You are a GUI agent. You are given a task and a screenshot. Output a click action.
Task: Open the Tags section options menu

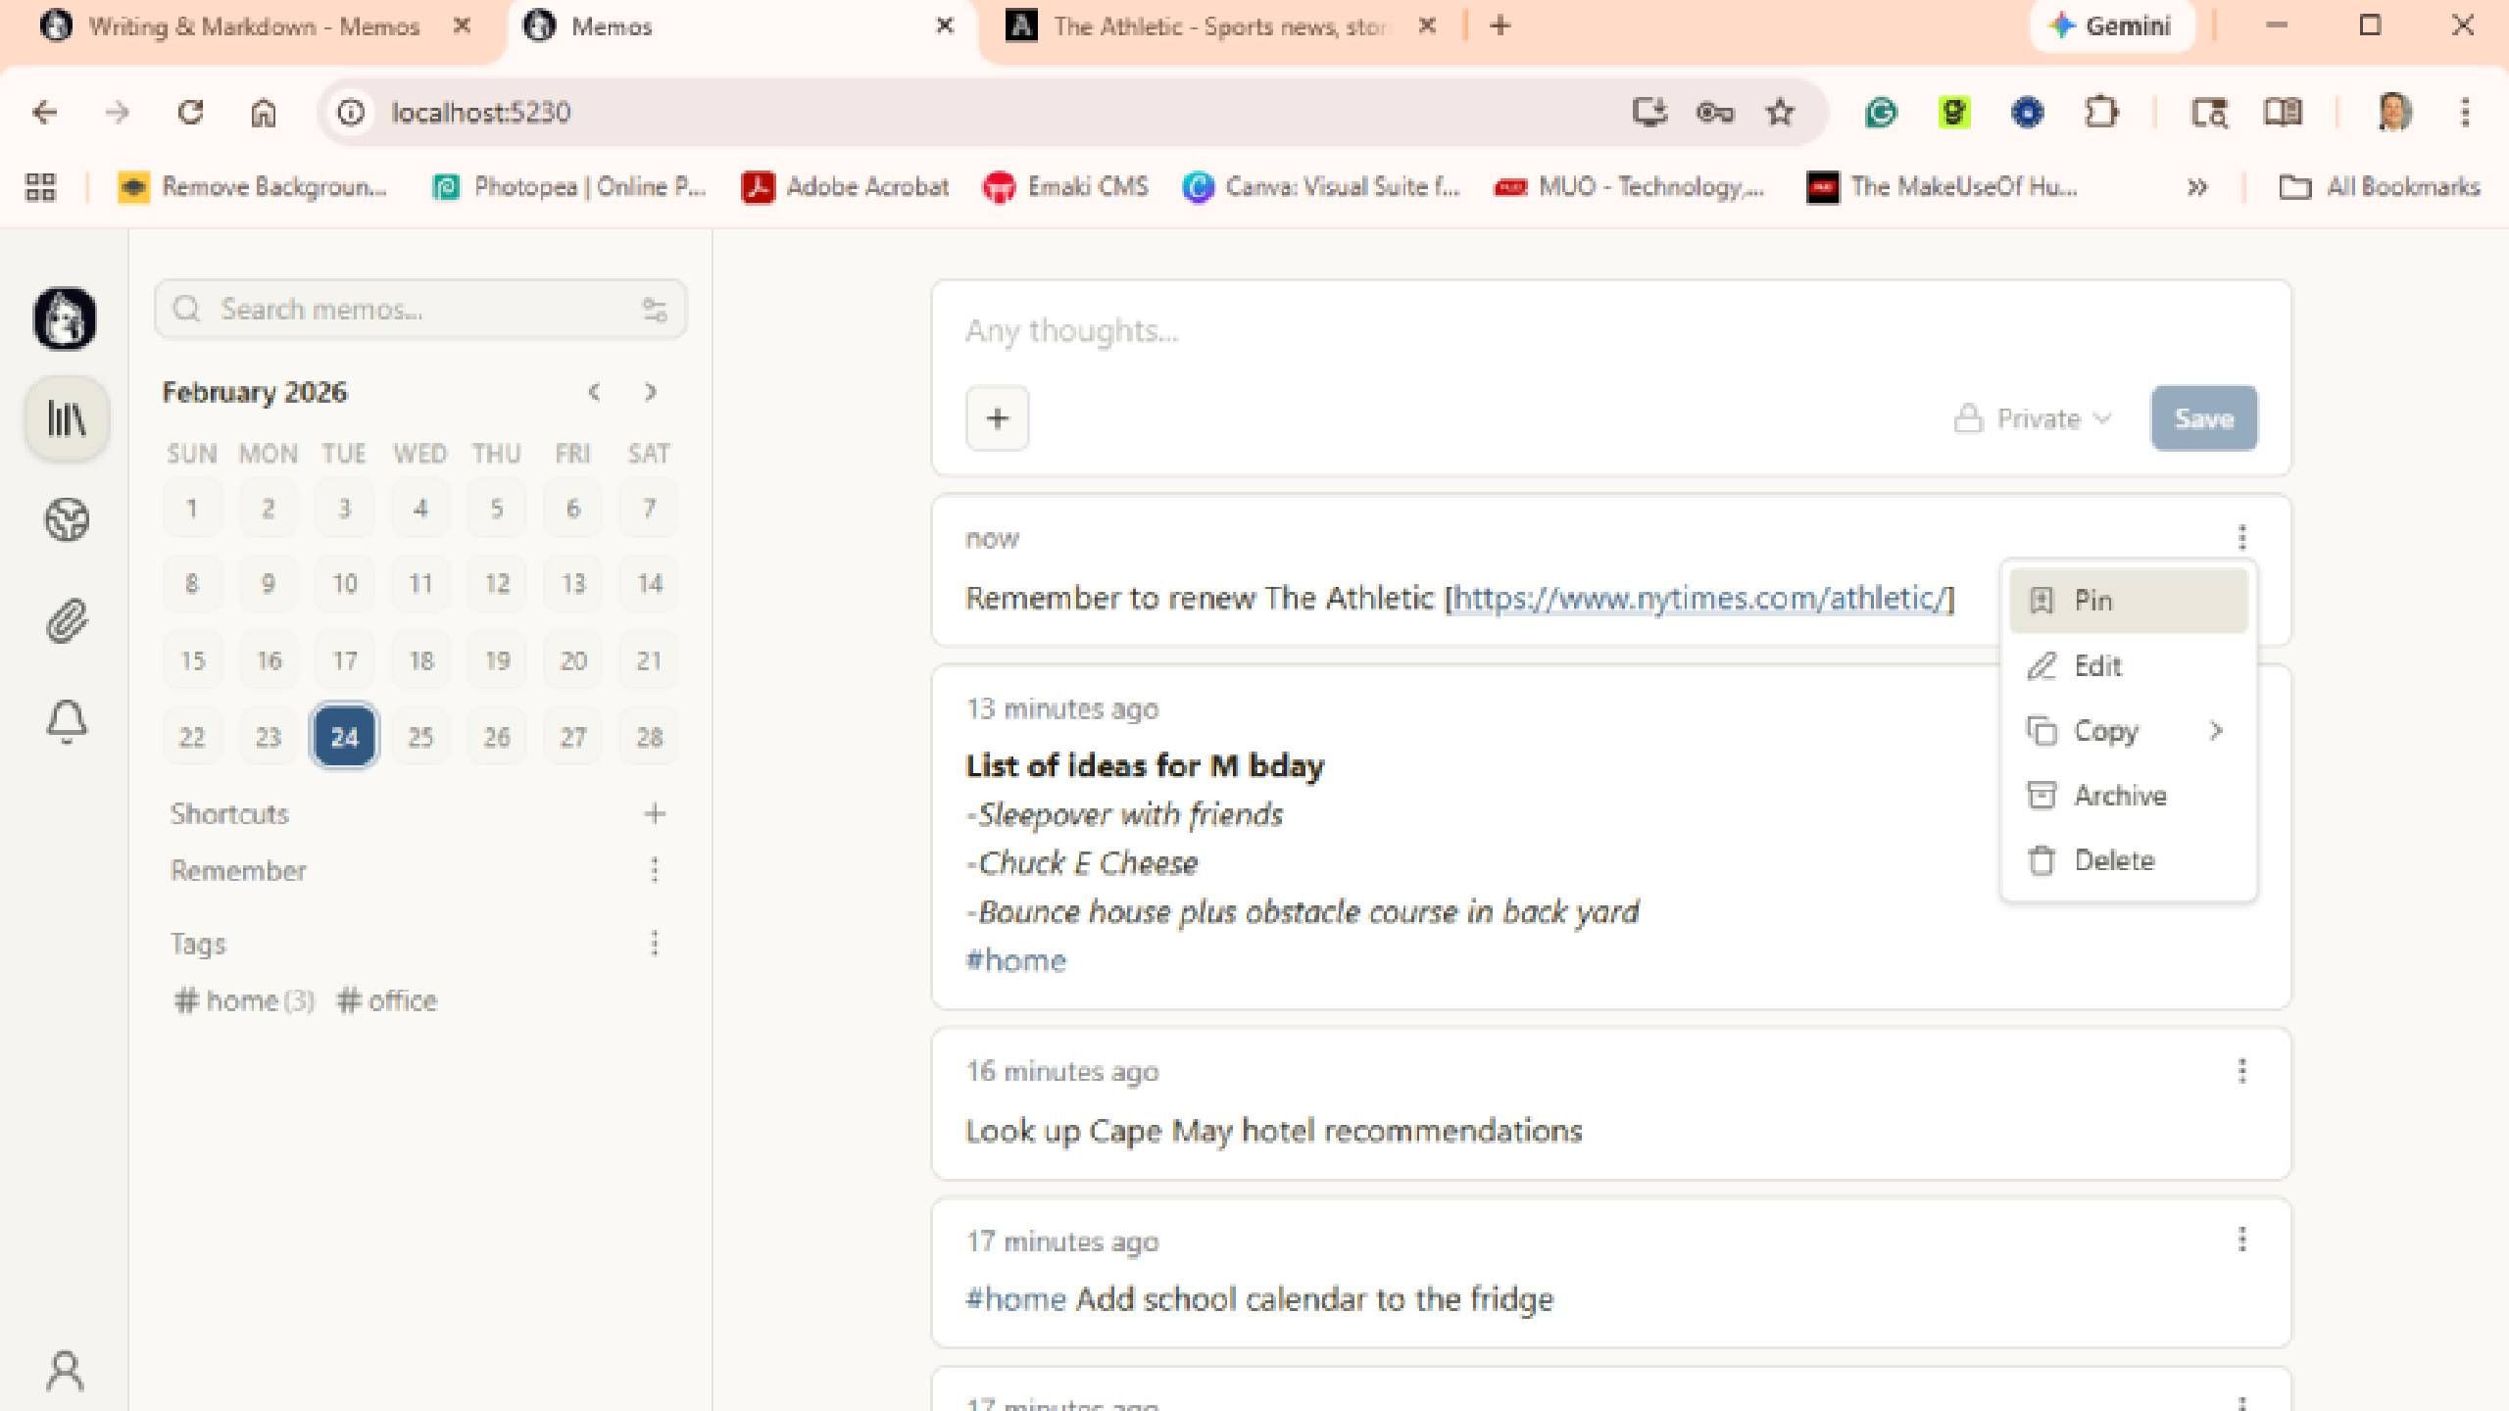point(655,943)
